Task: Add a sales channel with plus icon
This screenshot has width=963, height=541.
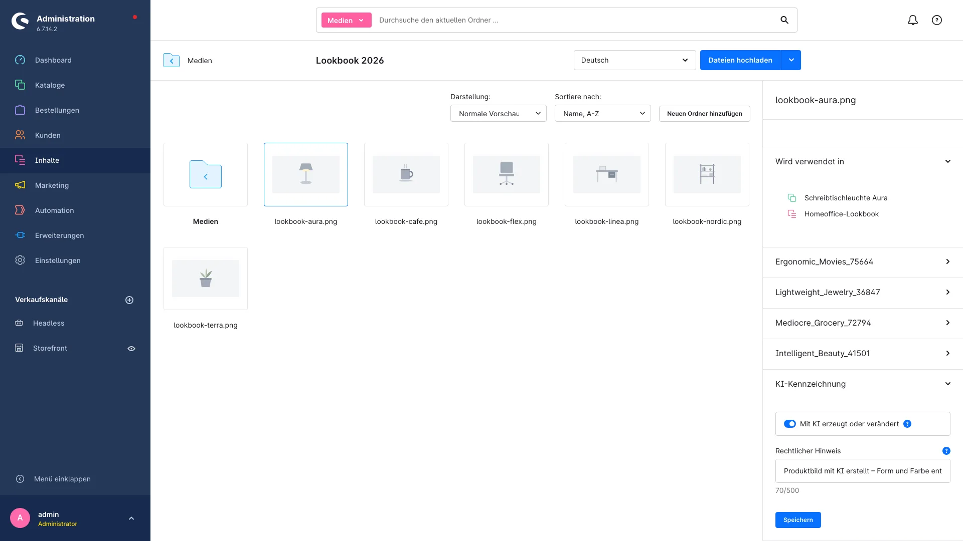Action: (129, 300)
